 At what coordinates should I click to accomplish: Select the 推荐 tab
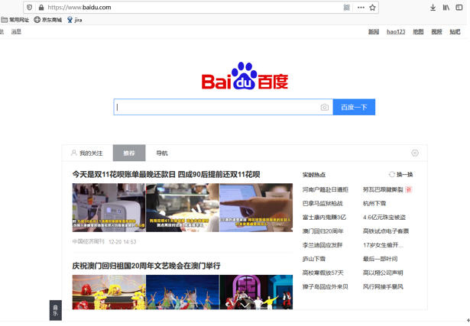pyautogui.click(x=129, y=153)
